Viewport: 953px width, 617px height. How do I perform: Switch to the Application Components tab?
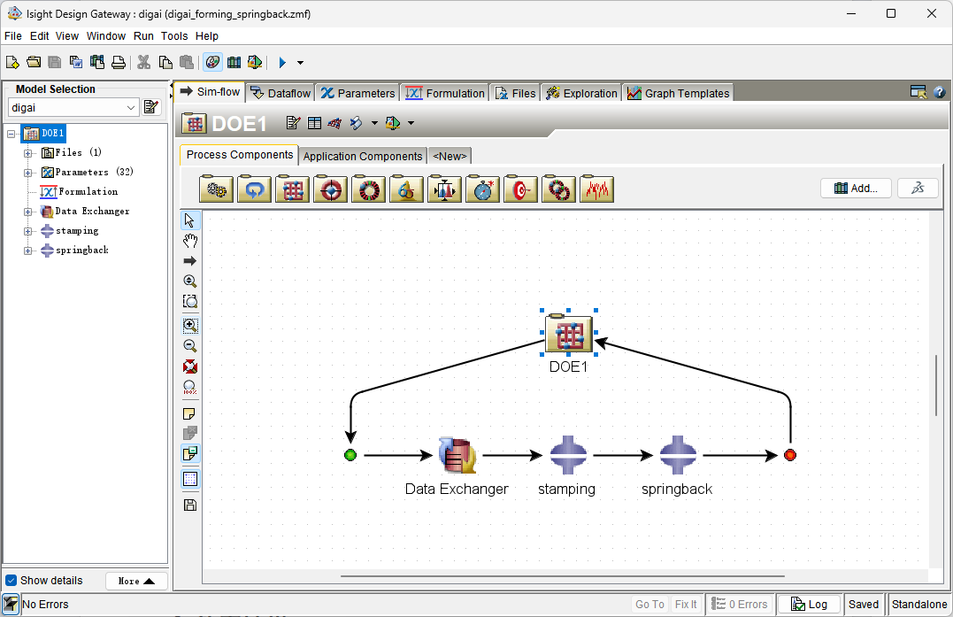pyautogui.click(x=363, y=156)
